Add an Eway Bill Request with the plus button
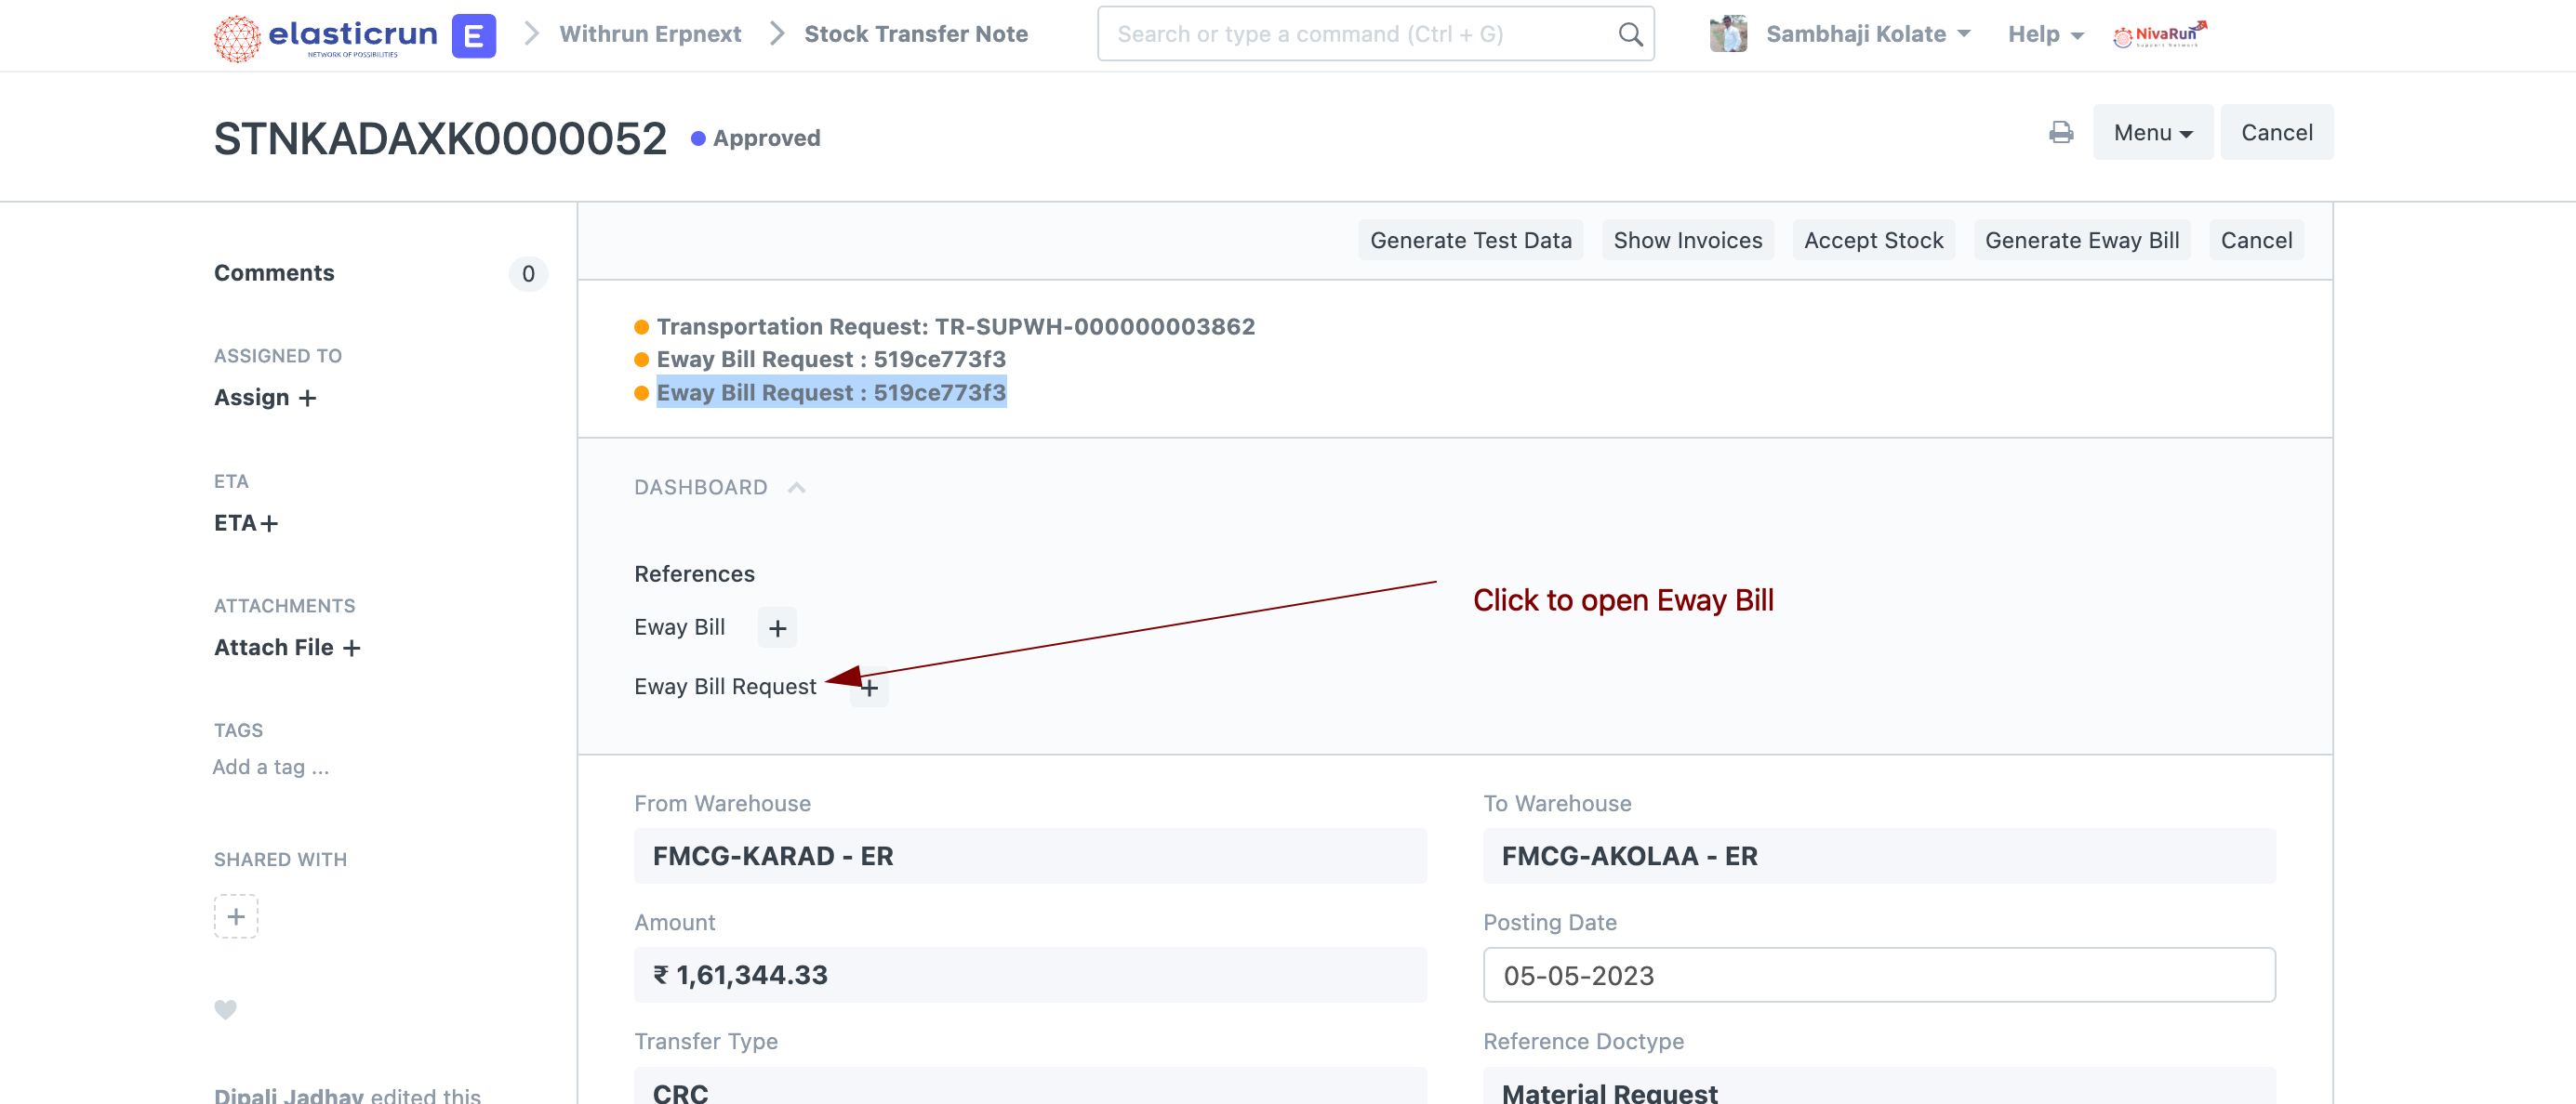 pos(869,689)
